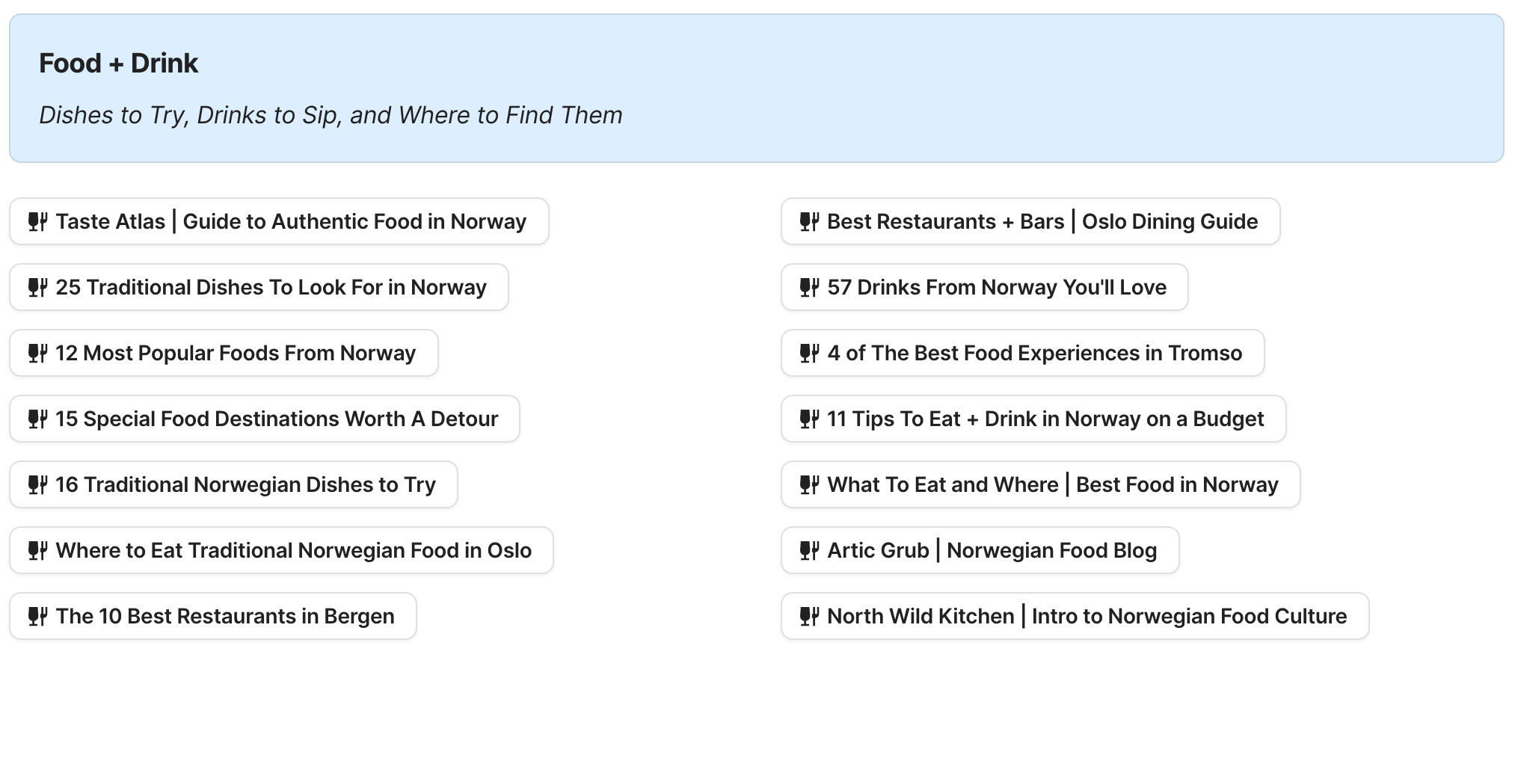Select the icon on 4 Best Food Experiences in Tromso
Screen dimensions: 1515x764
click(810, 353)
